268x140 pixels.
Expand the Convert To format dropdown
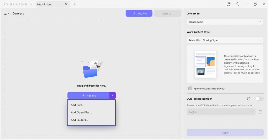[x=225, y=22]
